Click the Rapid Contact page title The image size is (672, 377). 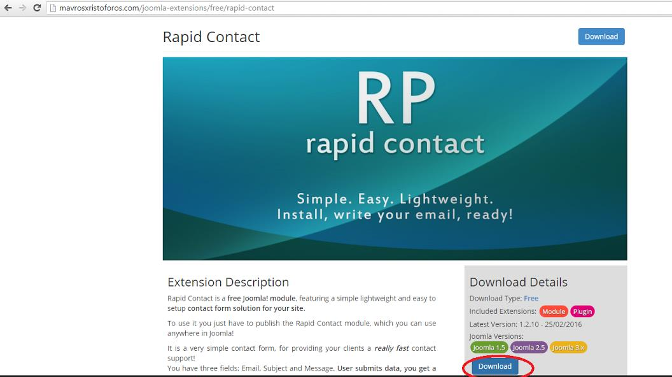(x=211, y=37)
